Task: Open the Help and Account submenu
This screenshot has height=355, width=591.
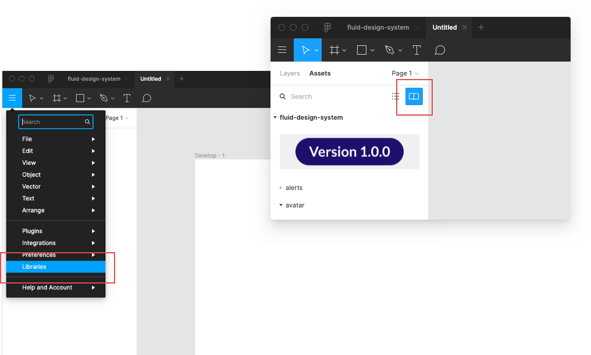Action: click(x=47, y=288)
